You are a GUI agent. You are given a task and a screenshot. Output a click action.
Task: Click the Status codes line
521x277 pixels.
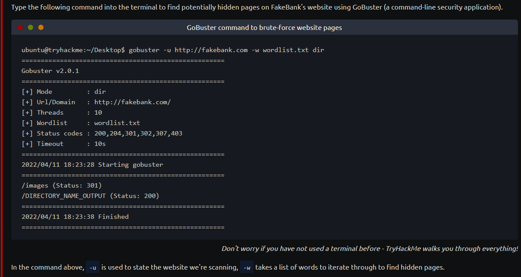[x=102, y=134]
